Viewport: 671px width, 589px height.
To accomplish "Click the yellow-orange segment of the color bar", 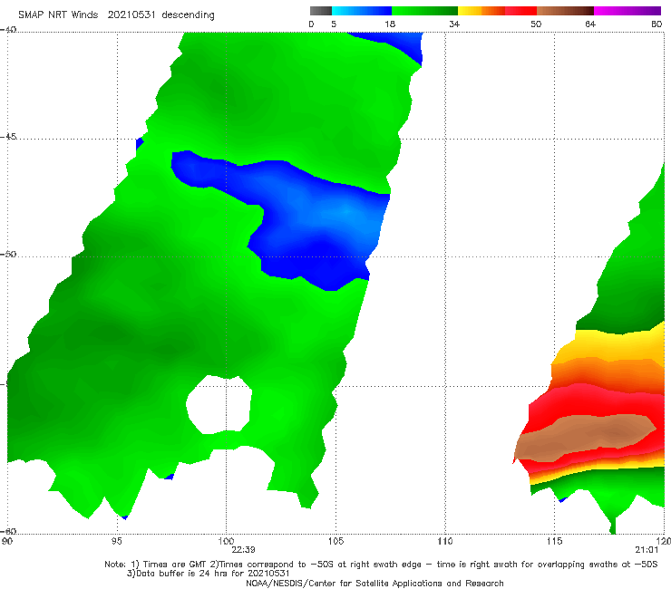I will pyautogui.click(x=481, y=11).
